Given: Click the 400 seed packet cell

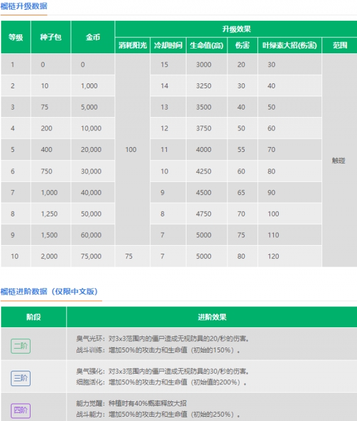Looking at the screenshot, I should point(51,150).
